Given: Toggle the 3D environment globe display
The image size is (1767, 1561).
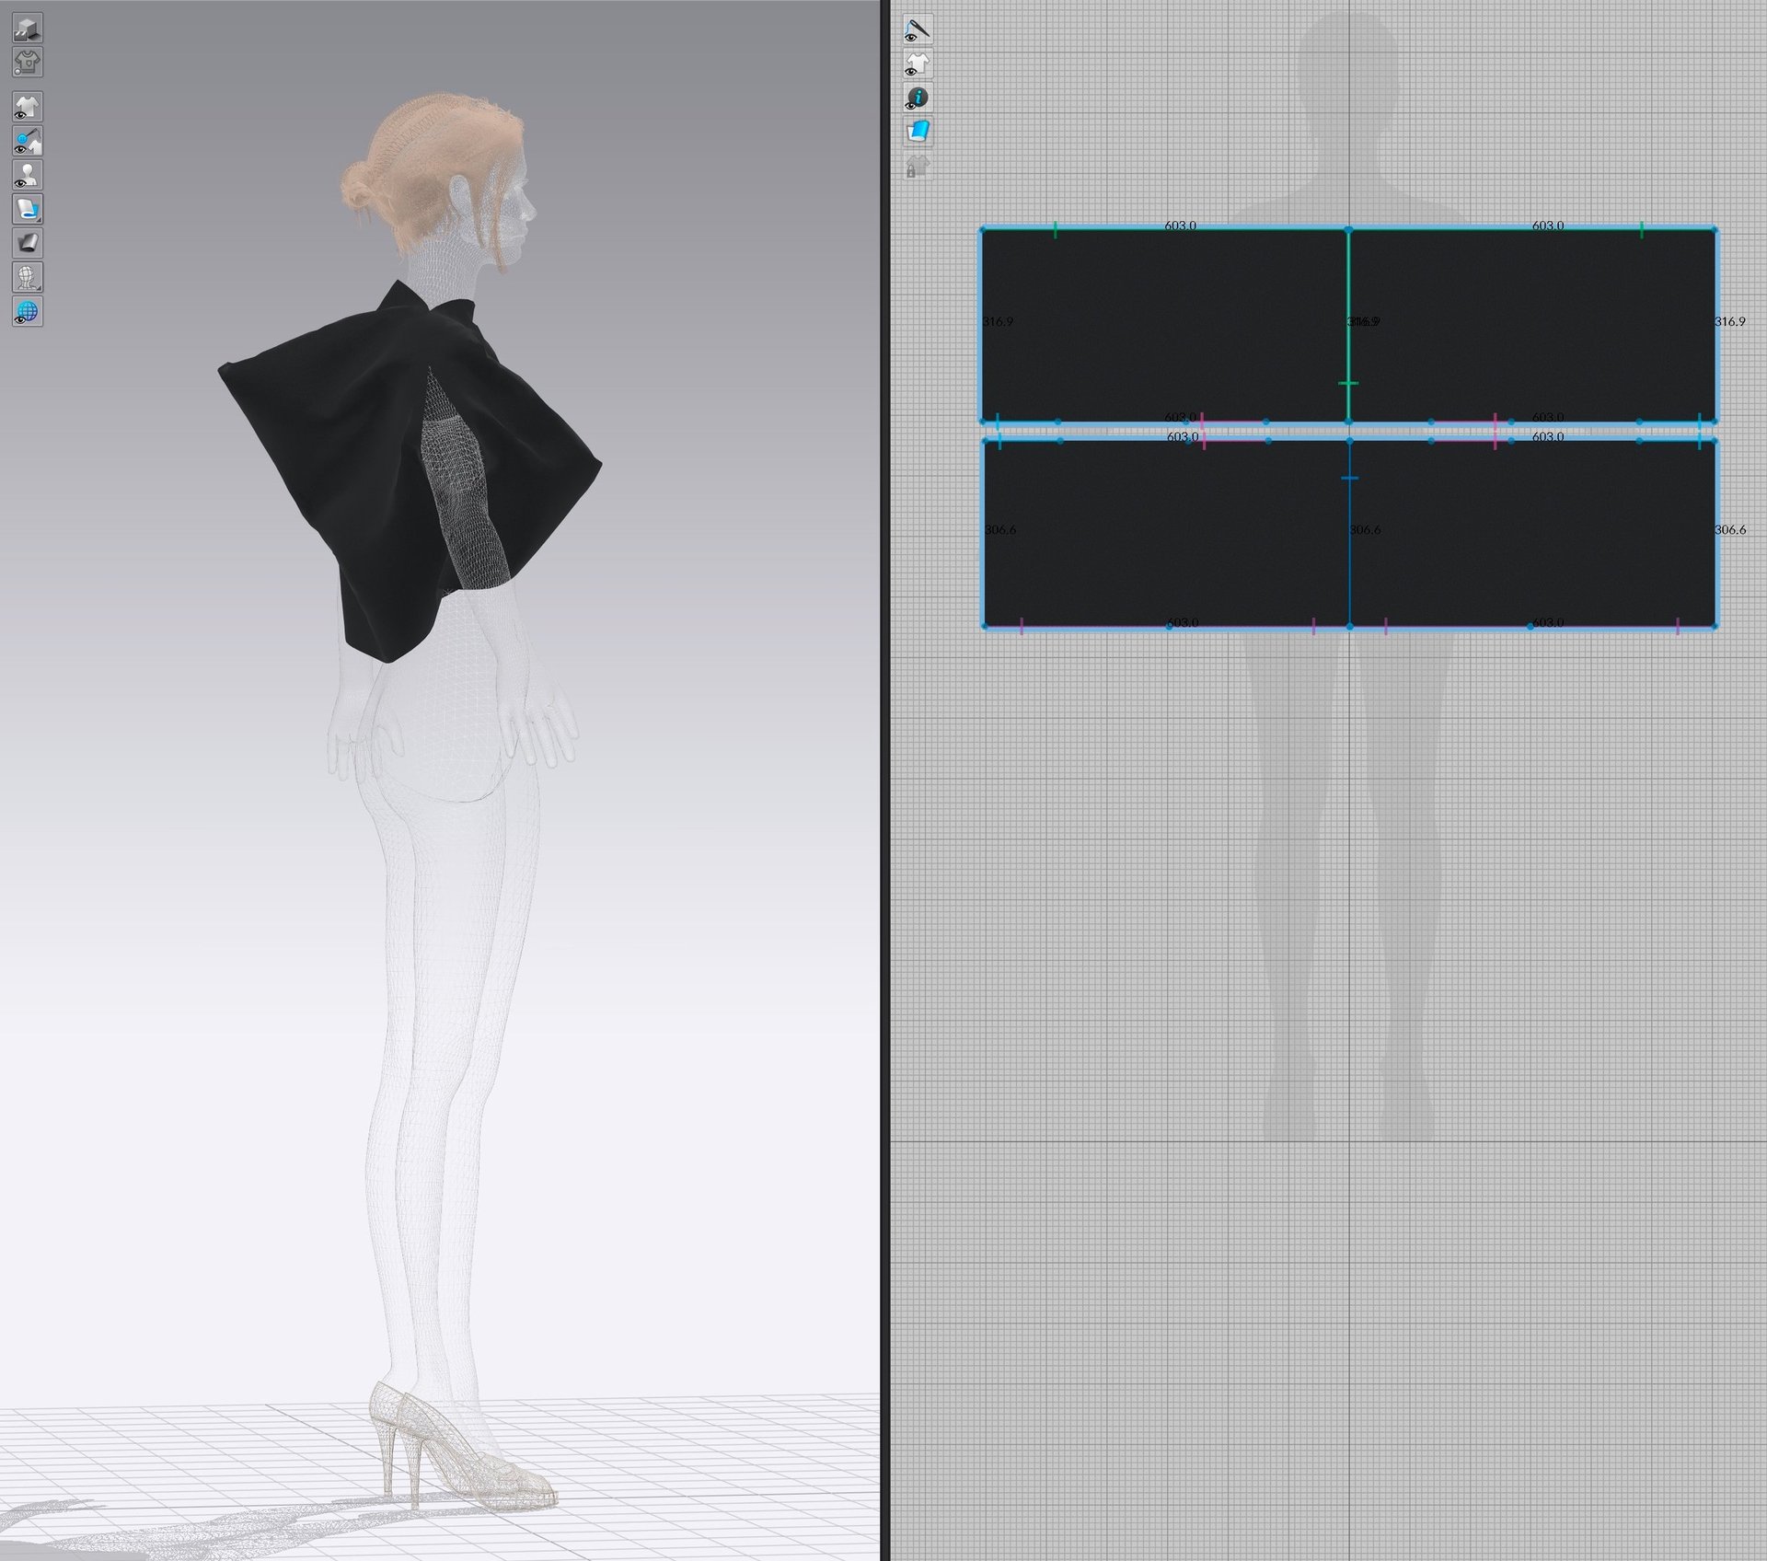Looking at the screenshot, I should click(x=27, y=311).
